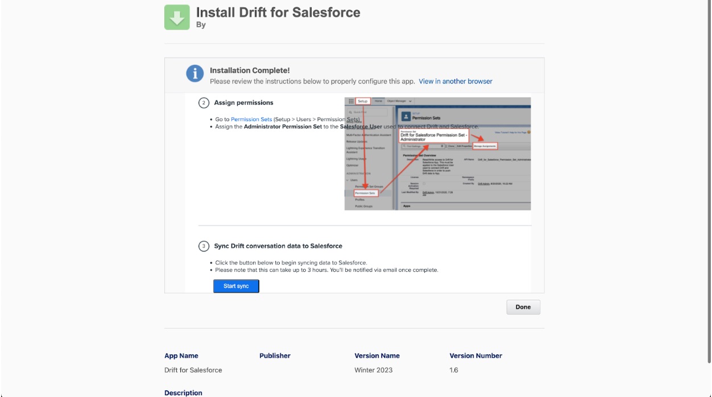The image size is (712, 397).
Task: Select the 1.6 version number value
Action: [454, 370]
